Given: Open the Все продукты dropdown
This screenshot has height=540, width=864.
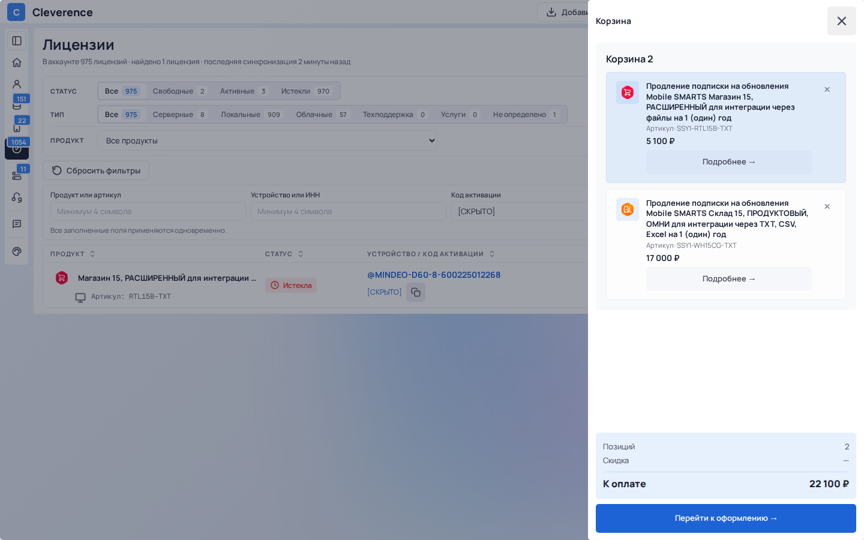Looking at the screenshot, I should click(x=268, y=140).
